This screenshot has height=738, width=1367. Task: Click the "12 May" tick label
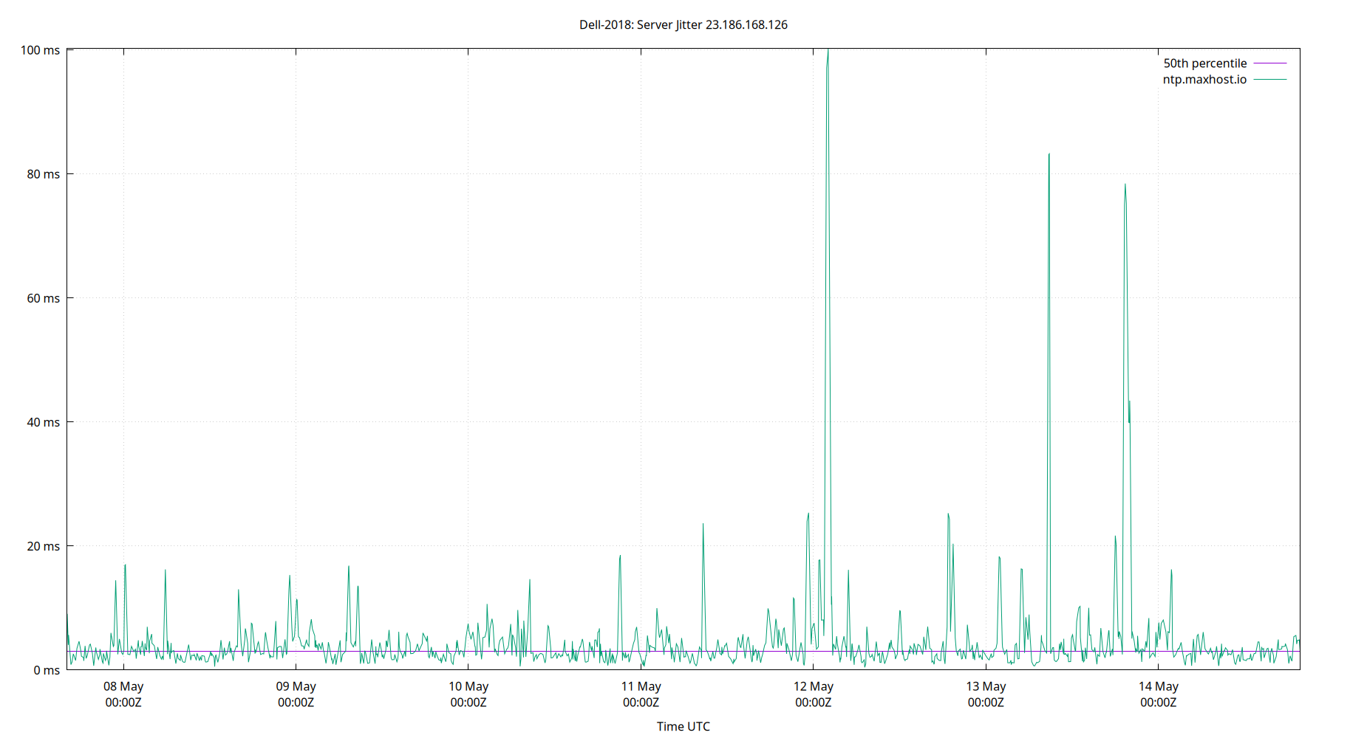814,686
